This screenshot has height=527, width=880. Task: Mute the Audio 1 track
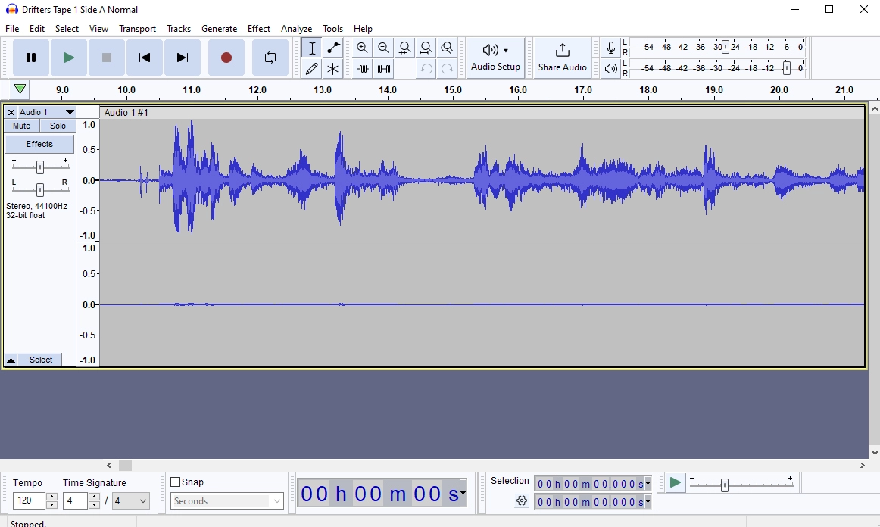[x=22, y=126]
